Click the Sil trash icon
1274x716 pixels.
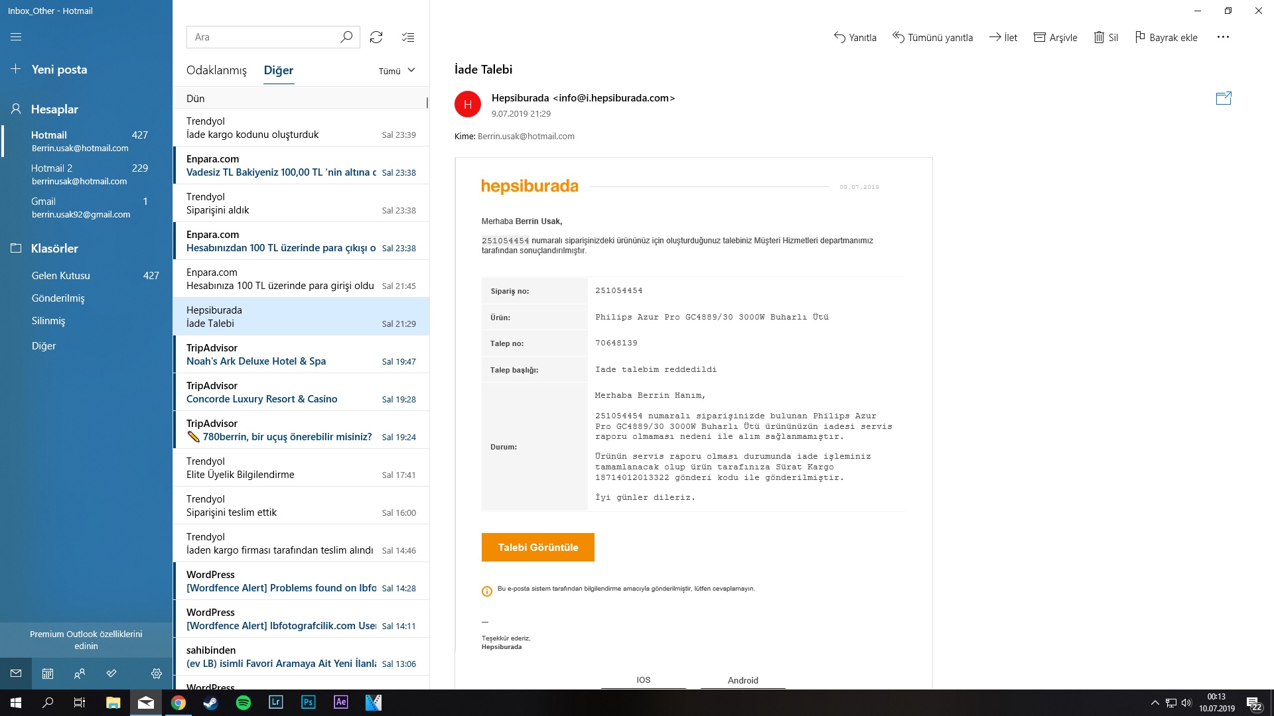click(1106, 37)
